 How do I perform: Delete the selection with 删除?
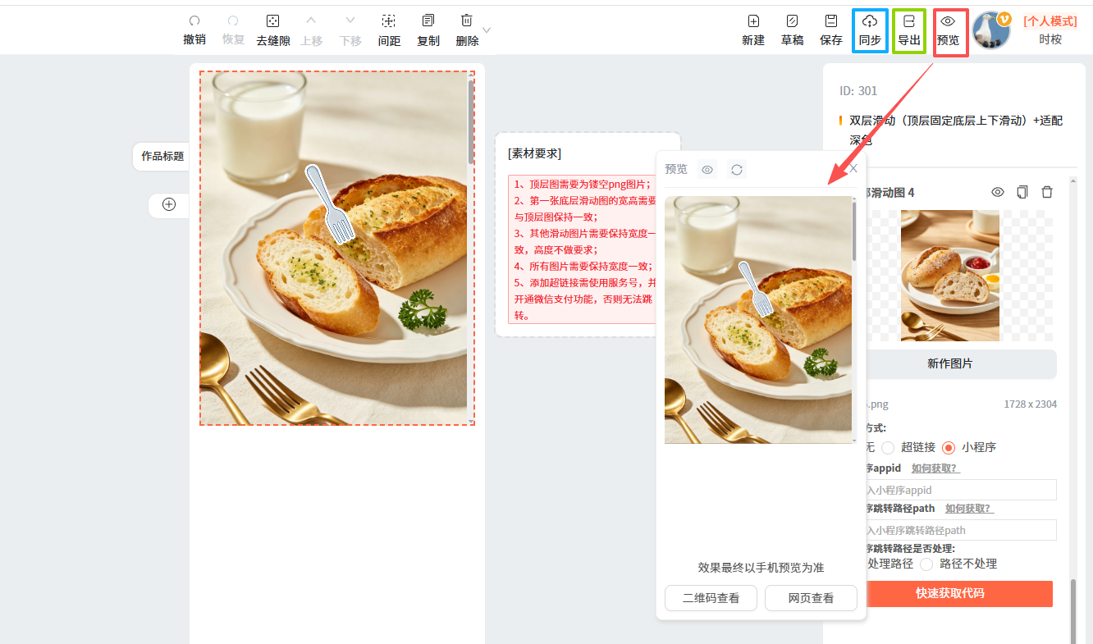point(467,30)
